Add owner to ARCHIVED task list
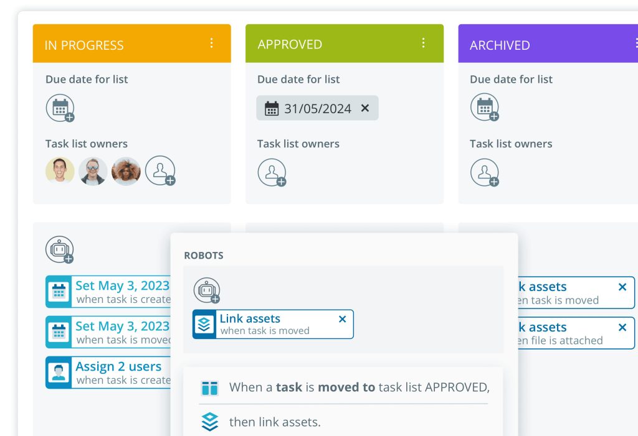Image resolution: width=638 pixels, height=436 pixels. point(484,172)
